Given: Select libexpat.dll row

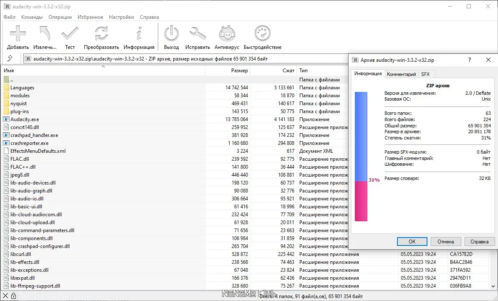Looking at the screenshot, I should [x=245, y=278].
